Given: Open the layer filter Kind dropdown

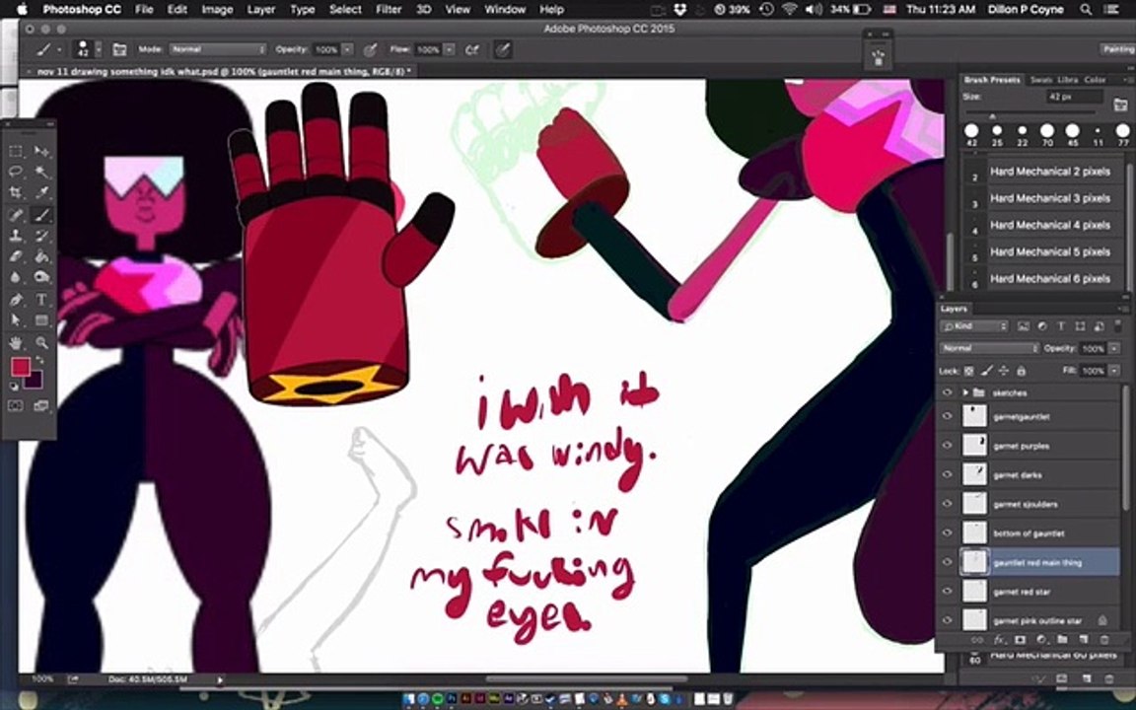Looking at the screenshot, I should click(974, 326).
